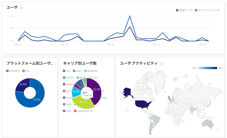
Task: Click Australia on the world map
Action: 208,124
